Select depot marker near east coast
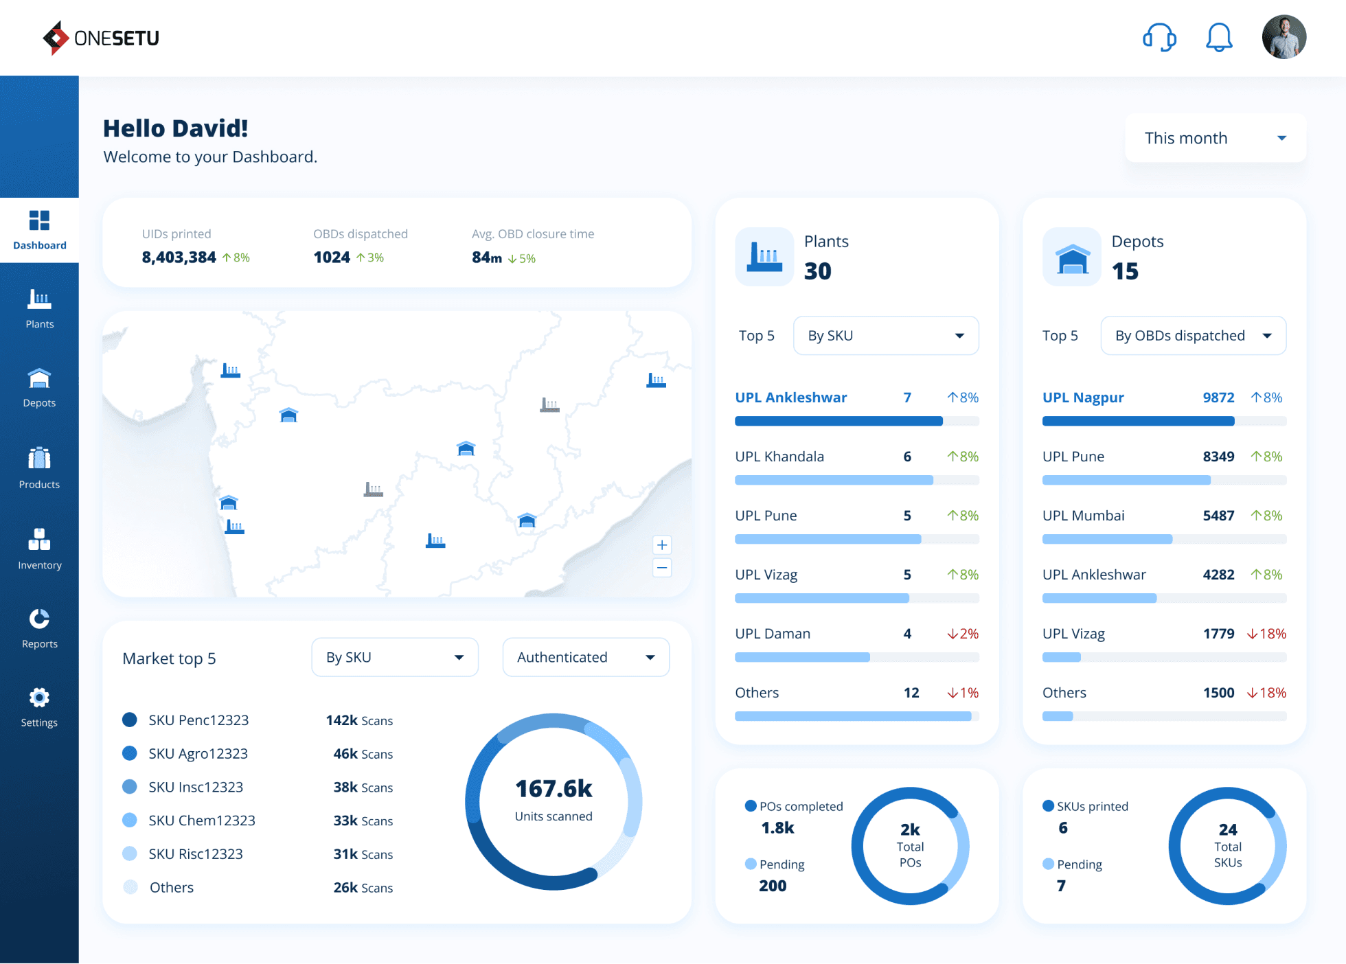Viewport: 1346px width, 964px height. (527, 520)
